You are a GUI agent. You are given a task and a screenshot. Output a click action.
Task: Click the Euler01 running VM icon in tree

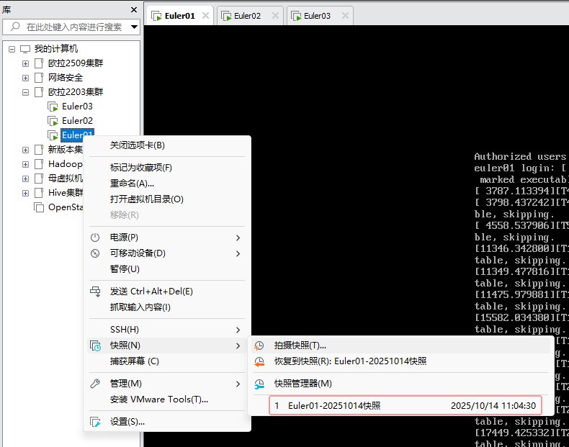pos(53,135)
